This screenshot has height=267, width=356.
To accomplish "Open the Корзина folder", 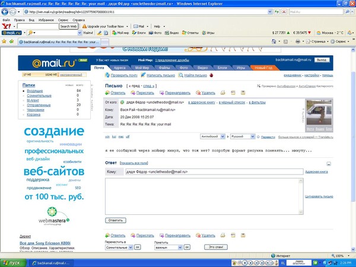I will pos(34,115).
